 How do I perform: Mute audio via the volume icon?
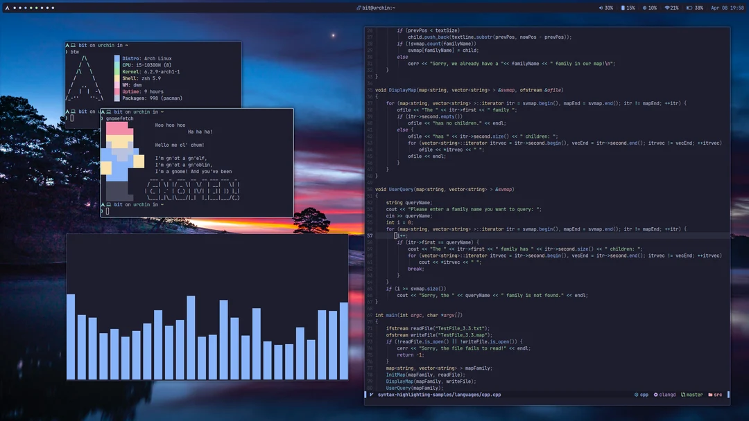pos(601,7)
